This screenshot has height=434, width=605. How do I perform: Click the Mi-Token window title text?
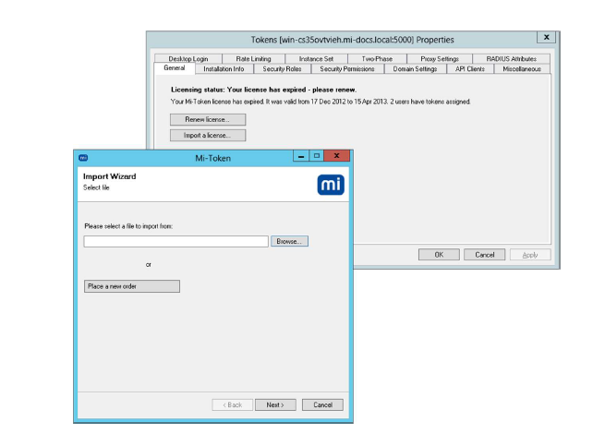[x=213, y=158]
